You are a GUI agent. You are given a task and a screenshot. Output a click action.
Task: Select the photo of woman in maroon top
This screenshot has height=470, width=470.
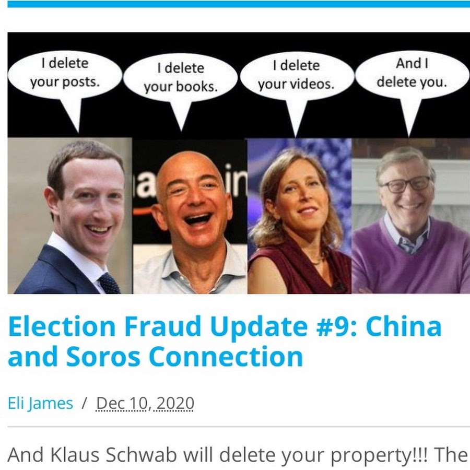pos(299,216)
